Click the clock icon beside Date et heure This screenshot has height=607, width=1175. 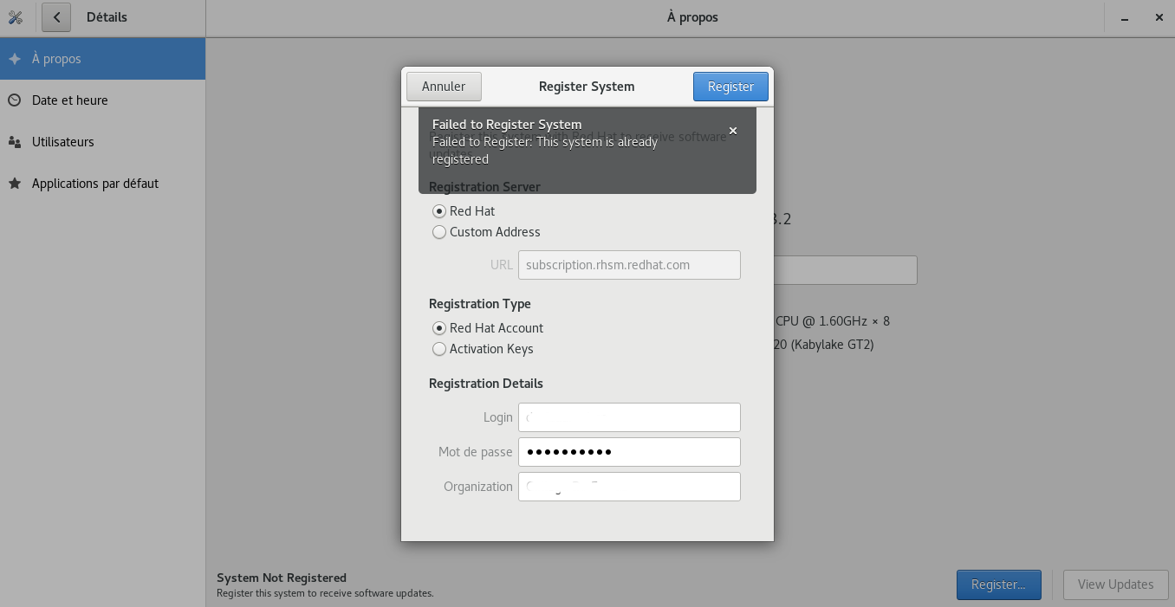pyautogui.click(x=15, y=100)
